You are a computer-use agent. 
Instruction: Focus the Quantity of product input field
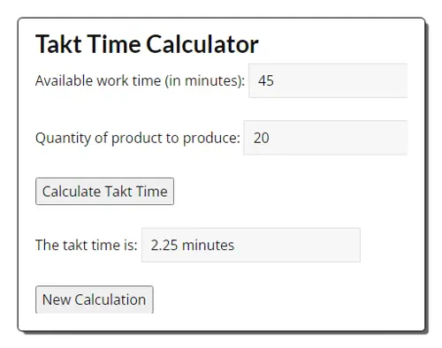(325, 138)
